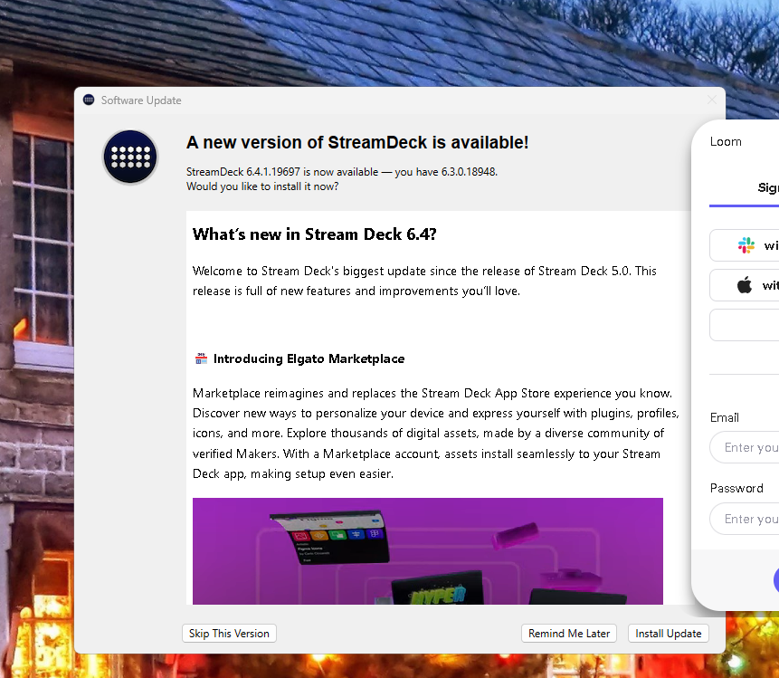Viewport: 779px width, 678px height.
Task: Select the Sign in tab in Loom
Action: (768, 188)
